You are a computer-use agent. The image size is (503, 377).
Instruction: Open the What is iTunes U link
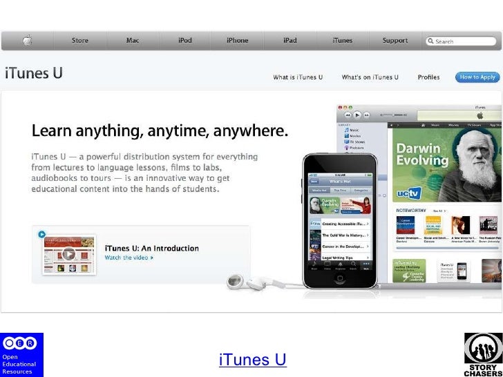[298, 77]
